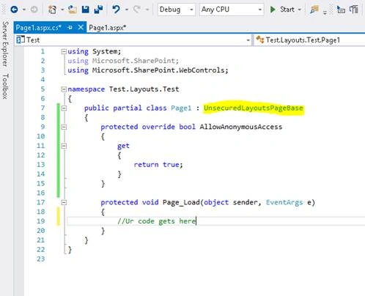Image resolution: width=365 pixels, height=296 pixels.
Task: Open the New Project dropdown arrow
Action: [x=62, y=10]
